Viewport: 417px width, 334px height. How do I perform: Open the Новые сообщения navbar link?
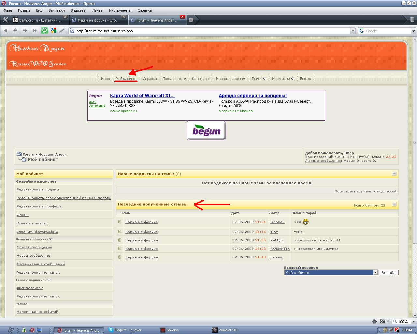pyautogui.click(x=231, y=79)
